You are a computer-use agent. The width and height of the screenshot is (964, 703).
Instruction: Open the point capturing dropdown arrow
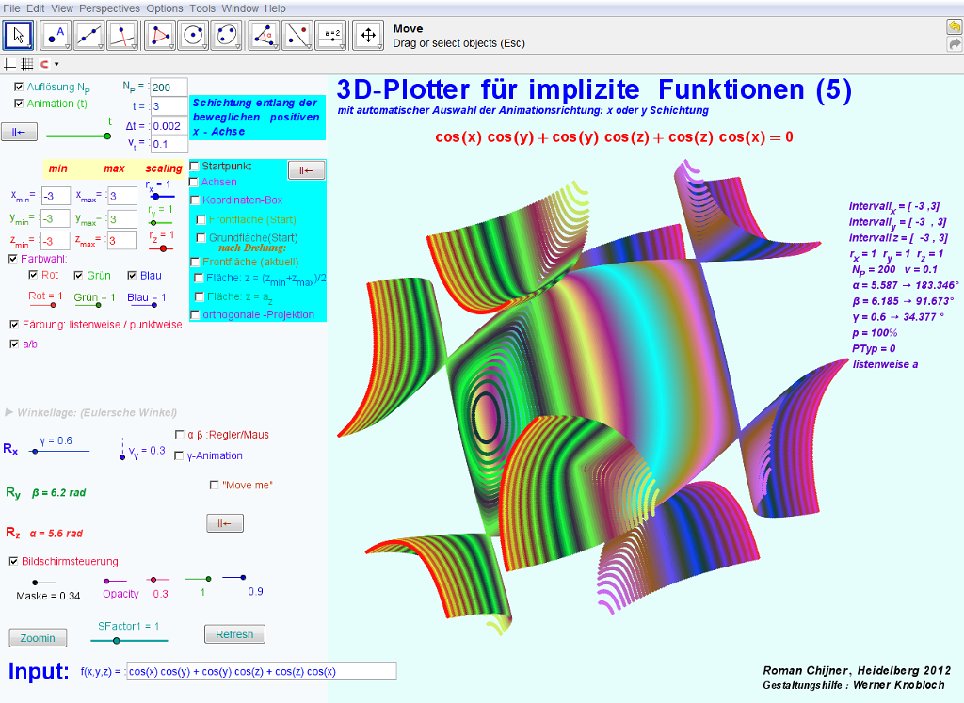point(56,65)
